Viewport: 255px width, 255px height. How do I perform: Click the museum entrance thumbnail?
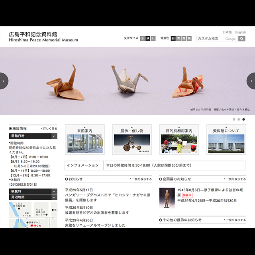point(85,143)
